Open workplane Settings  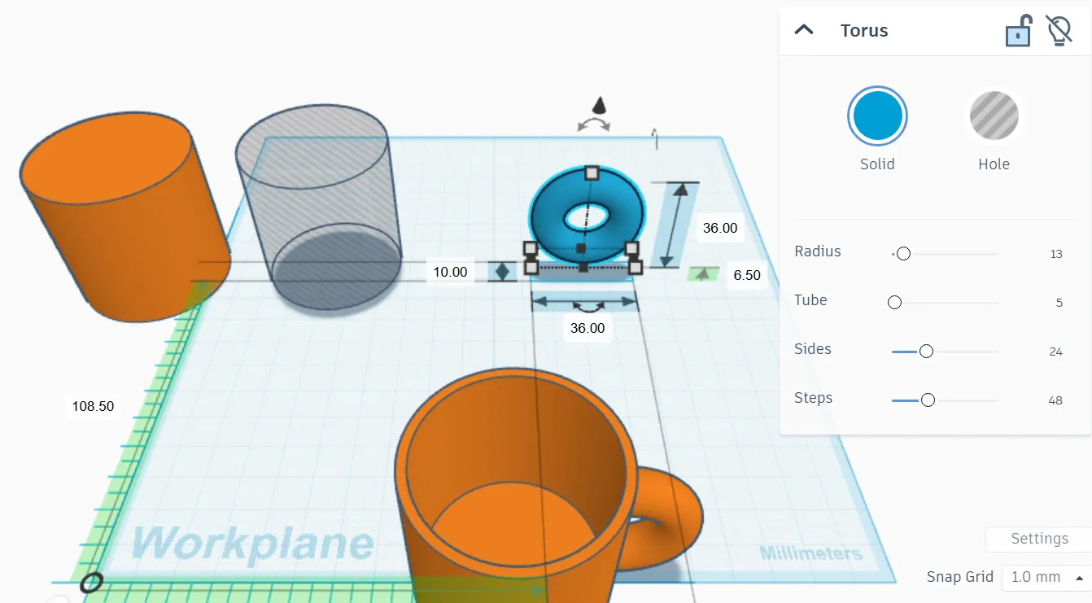click(1038, 539)
